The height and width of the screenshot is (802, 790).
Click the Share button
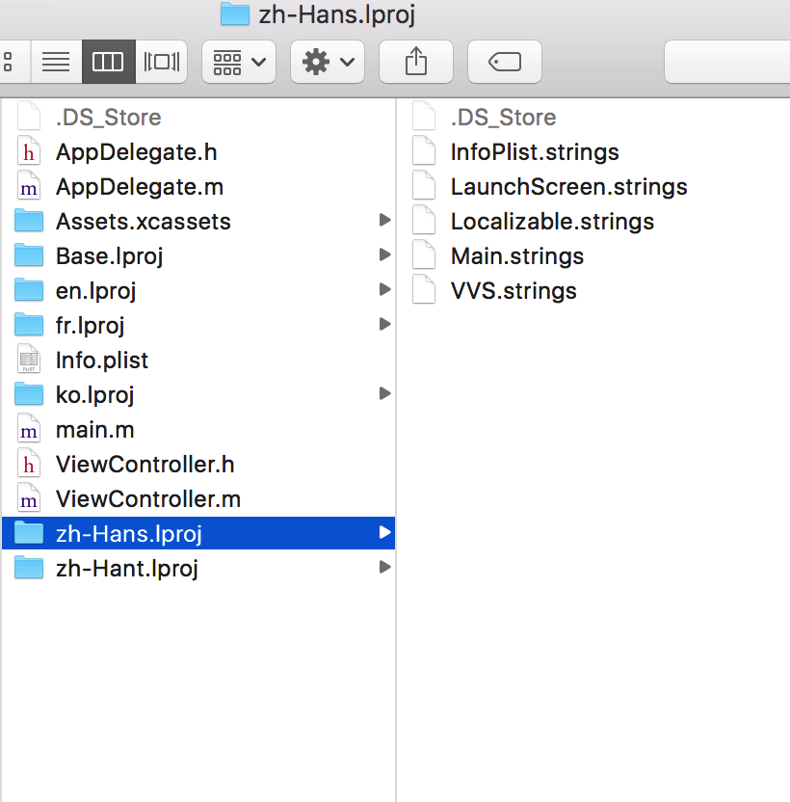coord(415,62)
